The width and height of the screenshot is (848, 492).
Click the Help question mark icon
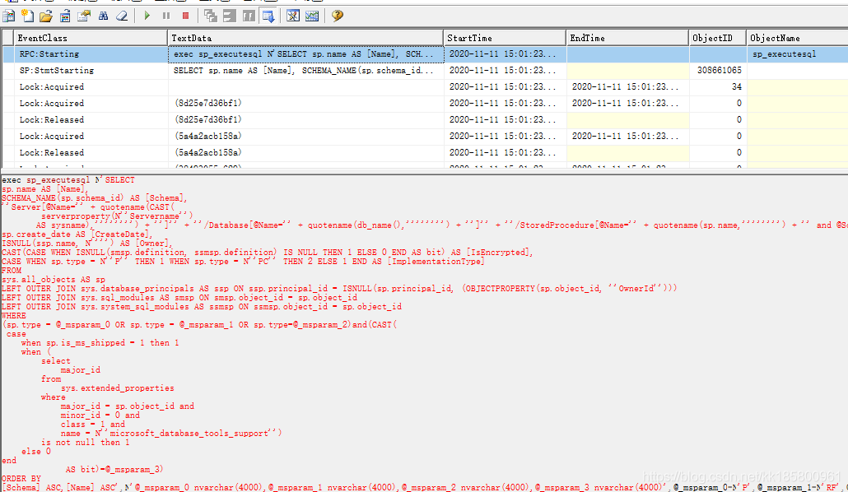coord(337,16)
